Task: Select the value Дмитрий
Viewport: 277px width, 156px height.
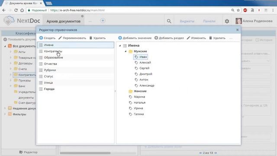Action: (x=146, y=74)
